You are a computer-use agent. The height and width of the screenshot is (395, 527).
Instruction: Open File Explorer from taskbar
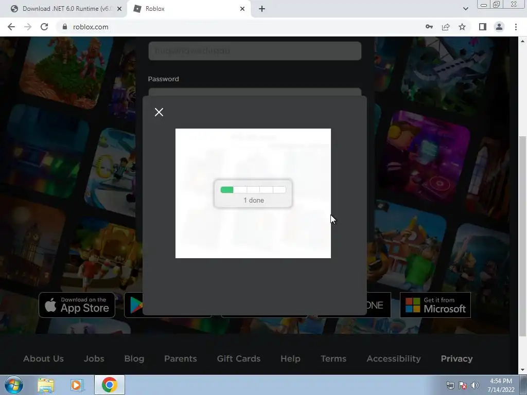pyautogui.click(x=46, y=385)
